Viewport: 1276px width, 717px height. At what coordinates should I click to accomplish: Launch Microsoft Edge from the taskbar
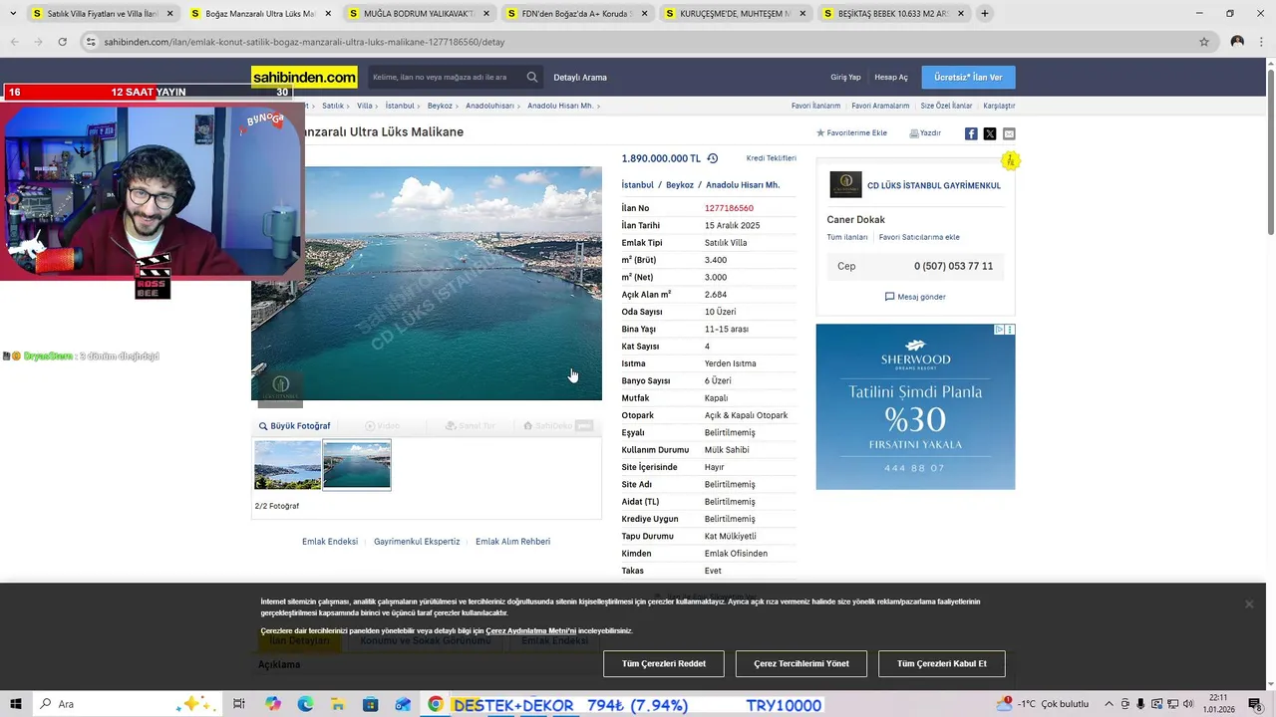pos(305,704)
